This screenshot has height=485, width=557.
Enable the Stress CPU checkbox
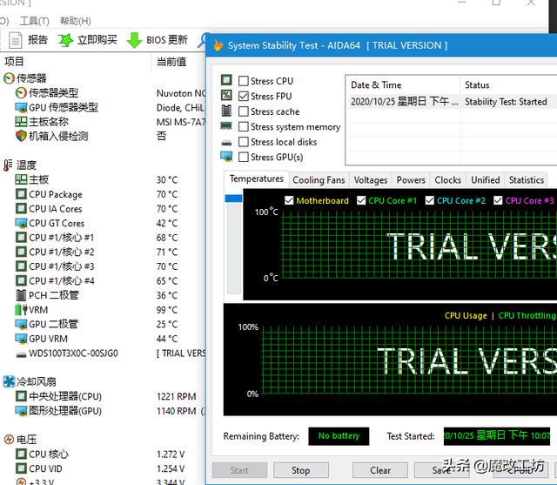pos(244,81)
